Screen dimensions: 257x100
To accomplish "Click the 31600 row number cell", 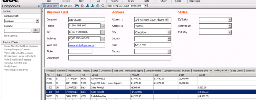I will coord(51,87).
